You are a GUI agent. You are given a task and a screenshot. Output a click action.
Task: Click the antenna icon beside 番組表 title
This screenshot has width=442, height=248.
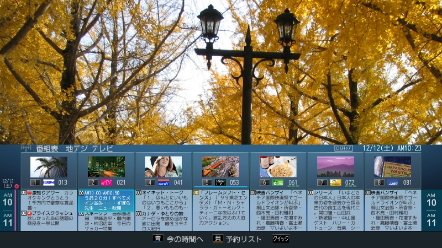(x=26, y=148)
